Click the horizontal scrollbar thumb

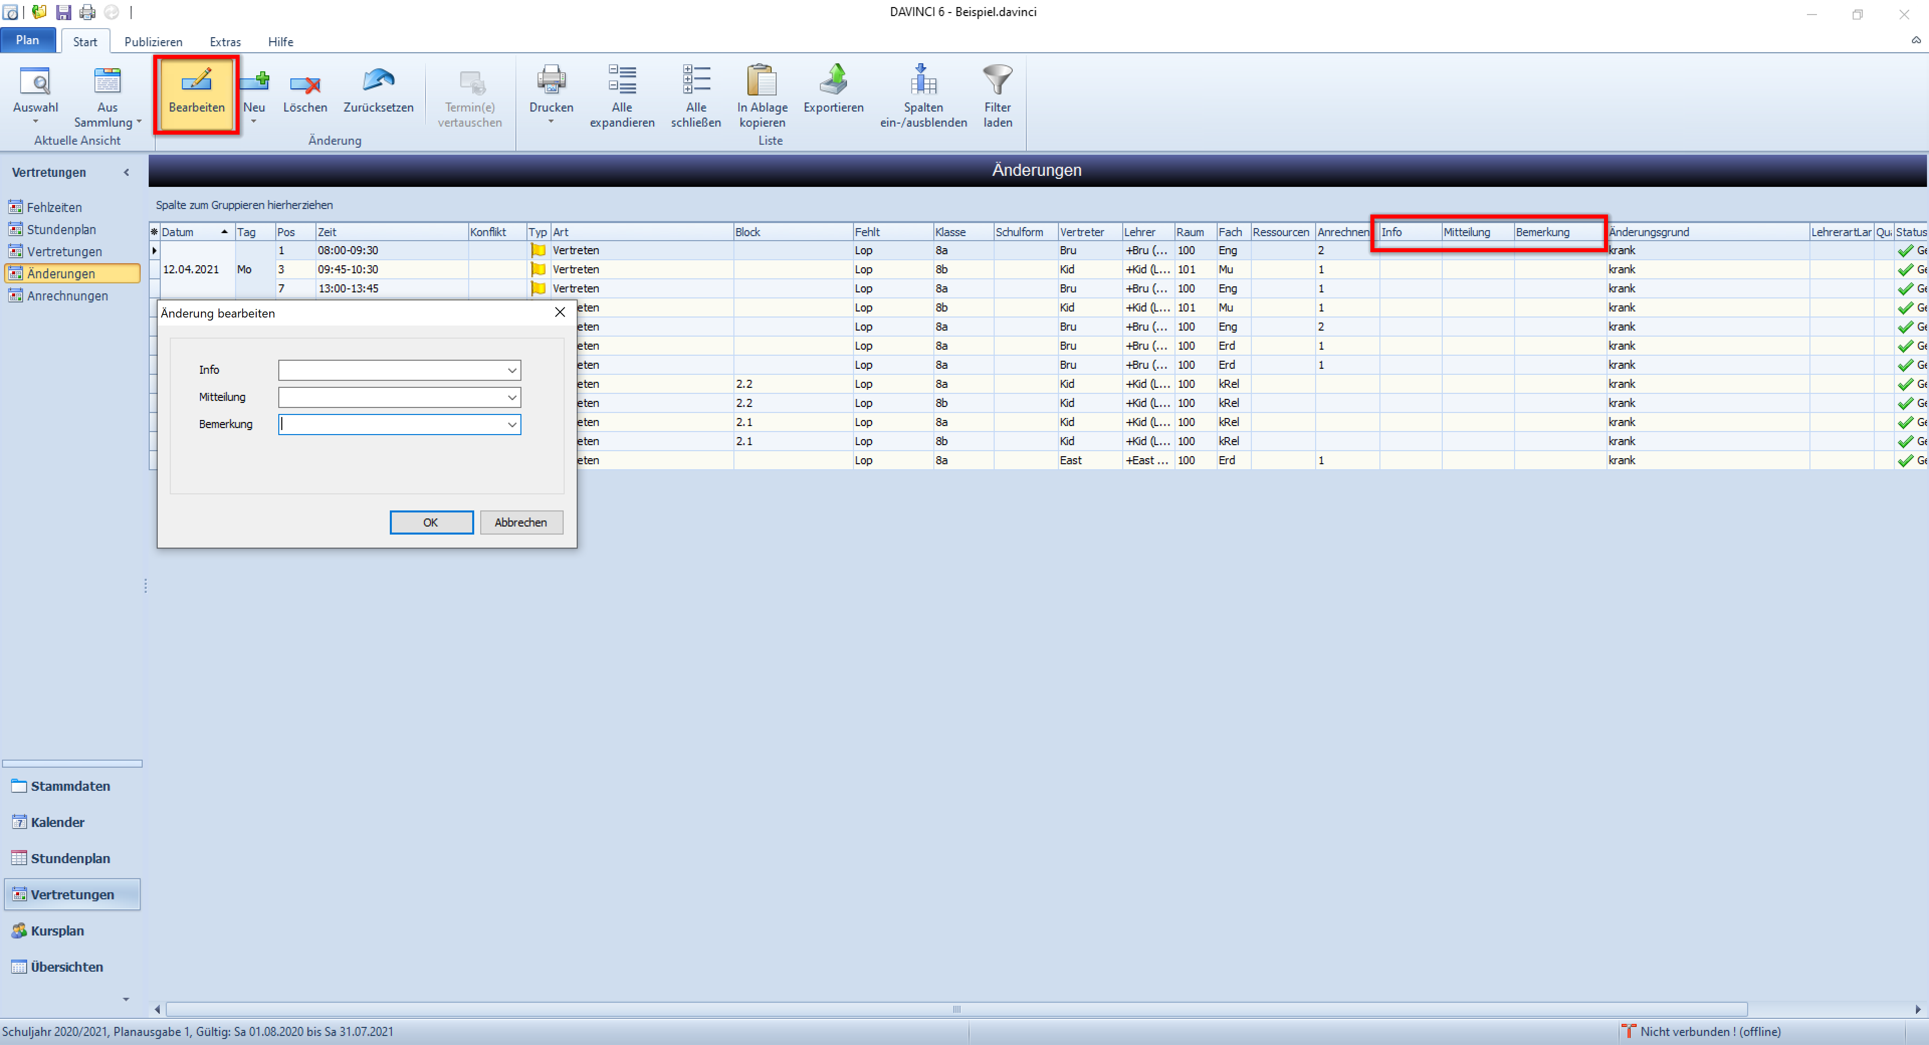[x=956, y=1009]
